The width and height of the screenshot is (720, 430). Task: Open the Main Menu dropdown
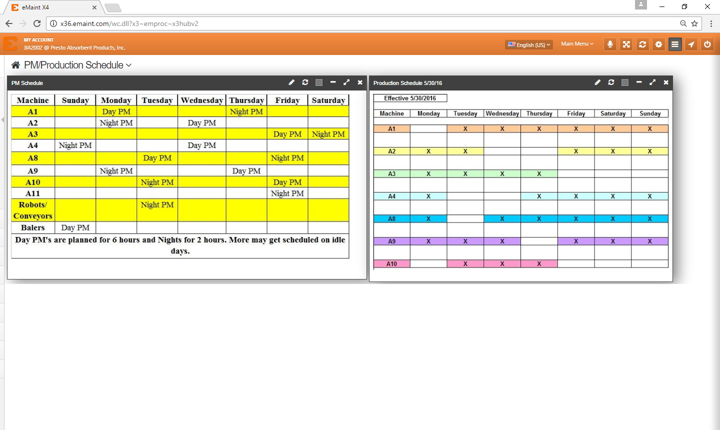(x=577, y=44)
